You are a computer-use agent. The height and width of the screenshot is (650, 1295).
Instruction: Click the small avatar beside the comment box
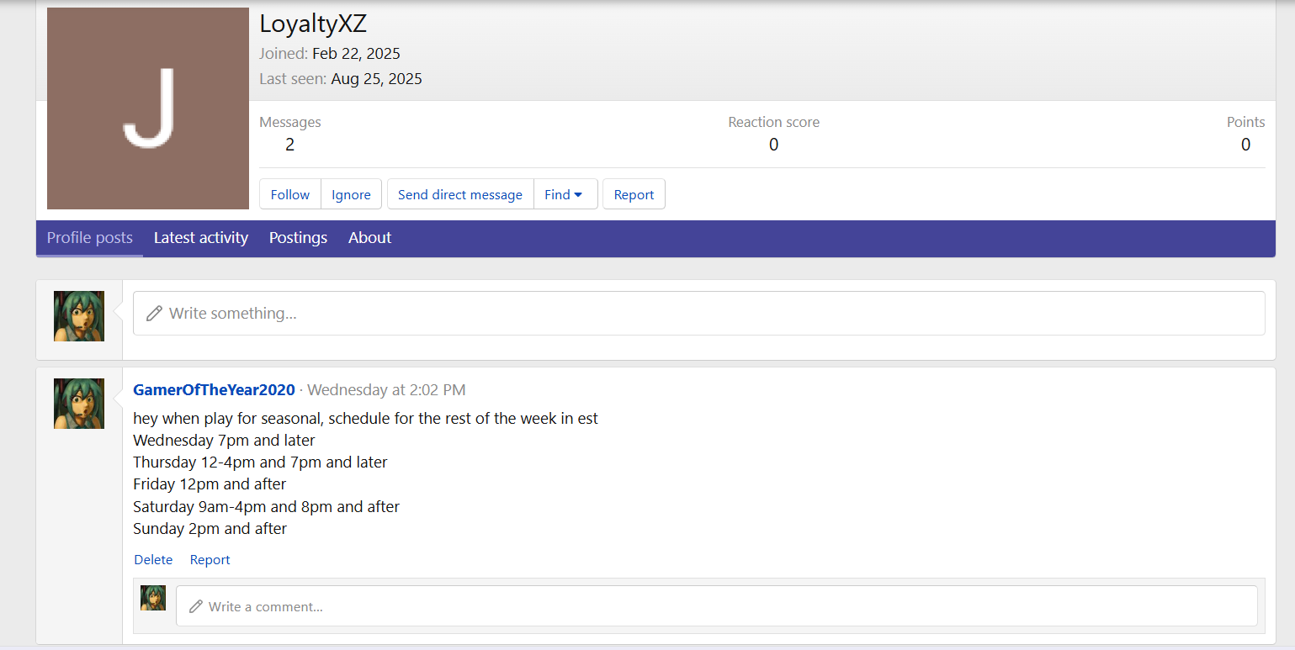click(x=153, y=598)
